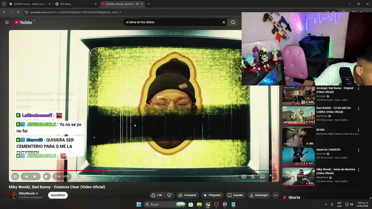The image size is (372, 209).
Task: Switch ESP LAA keyboard language
Action: (x=339, y=204)
